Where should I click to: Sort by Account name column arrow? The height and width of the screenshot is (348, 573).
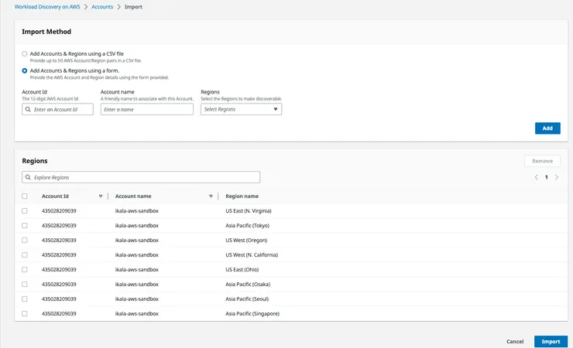pyautogui.click(x=211, y=196)
